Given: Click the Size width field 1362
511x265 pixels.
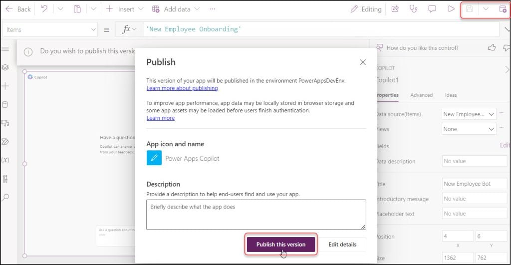Looking at the screenshot, I should tap(458, 258).
